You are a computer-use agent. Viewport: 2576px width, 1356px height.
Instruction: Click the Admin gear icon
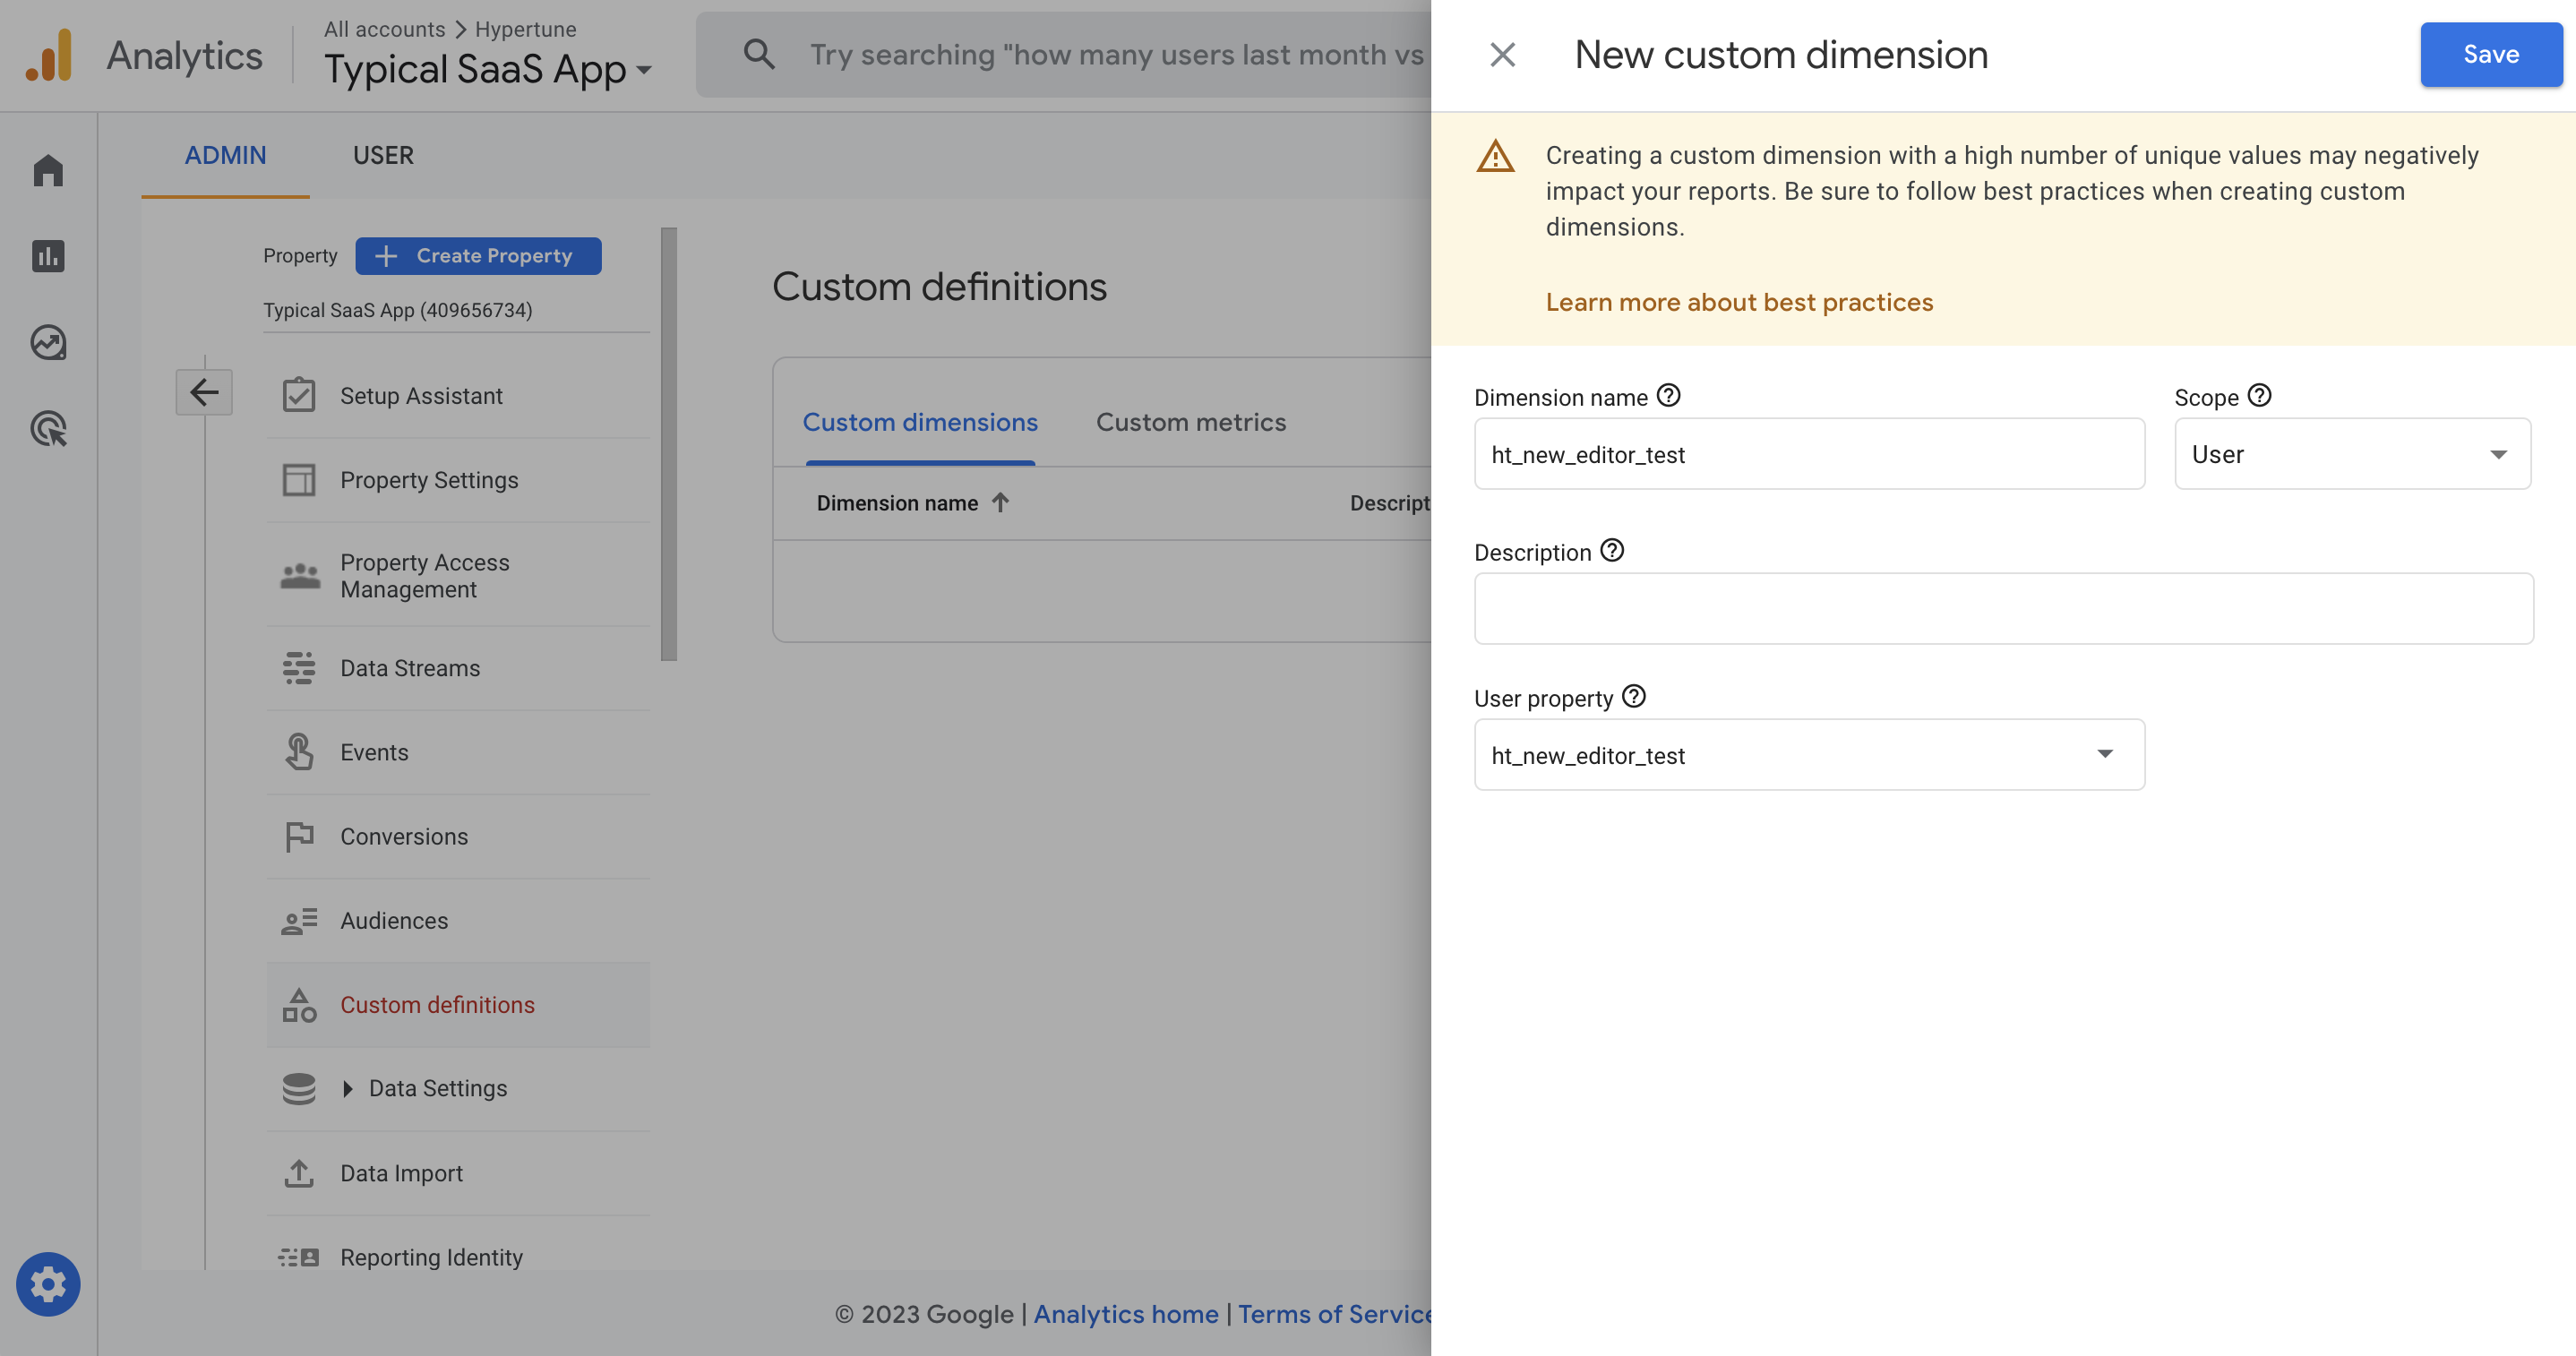tap(48, 1284)
